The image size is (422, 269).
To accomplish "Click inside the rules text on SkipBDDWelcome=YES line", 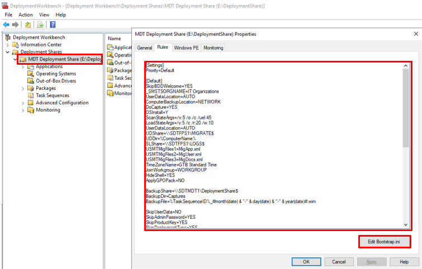I will click(169, 87).
